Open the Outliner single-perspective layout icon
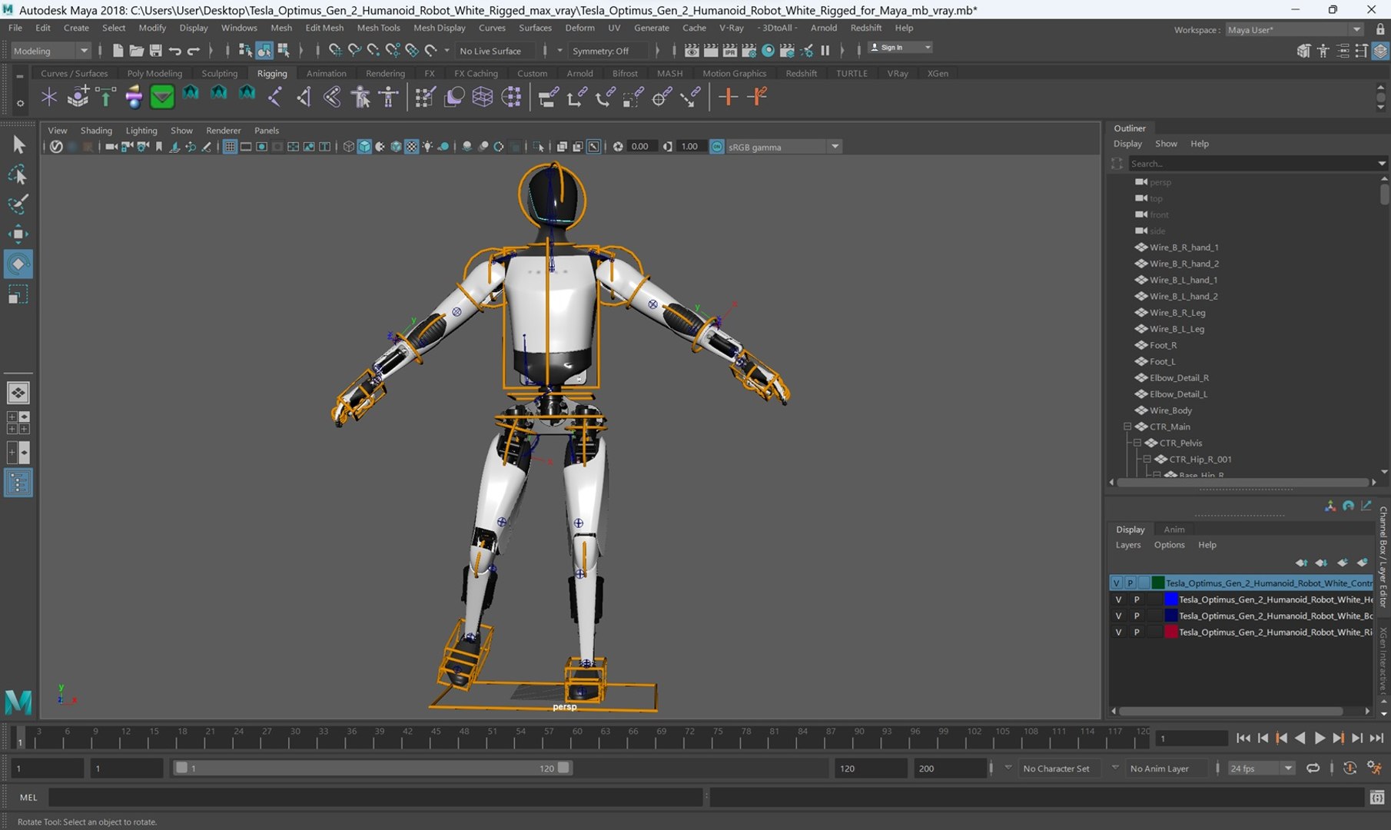This screenshot has width=1391, height=830. pyautogui.click(x=18, y=483)
